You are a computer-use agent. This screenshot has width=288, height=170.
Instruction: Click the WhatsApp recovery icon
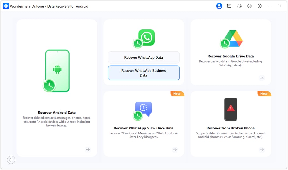click(x=144, y=39)
